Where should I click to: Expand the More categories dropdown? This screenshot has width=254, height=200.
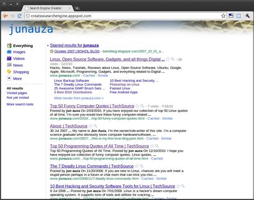coord(17,79)
